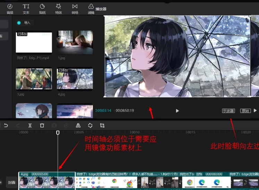Screen dimensions: 259x190
Task: Open the 特效 effects tab
Action: [58, 9]
